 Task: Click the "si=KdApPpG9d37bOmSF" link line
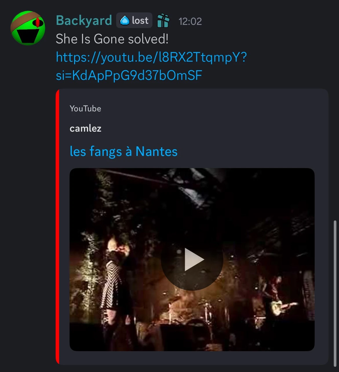click(x=129, y=75)
